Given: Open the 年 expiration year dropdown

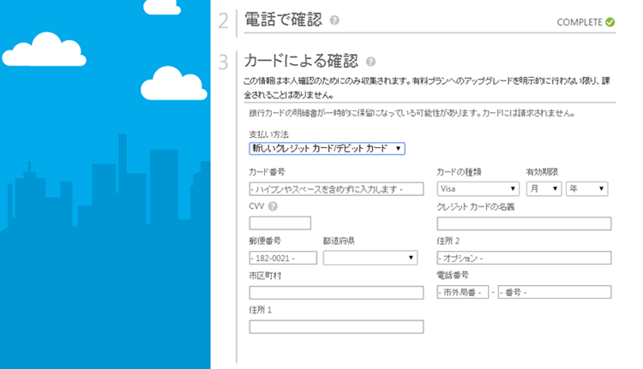Looking at the screenshot, I should tap(586, 188).
